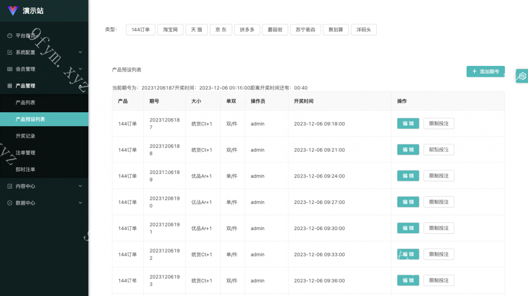The height and width of the screenshot is (296, 528).
Task: Click 限制投注 for 09:24:00 row
Action: 439,176
